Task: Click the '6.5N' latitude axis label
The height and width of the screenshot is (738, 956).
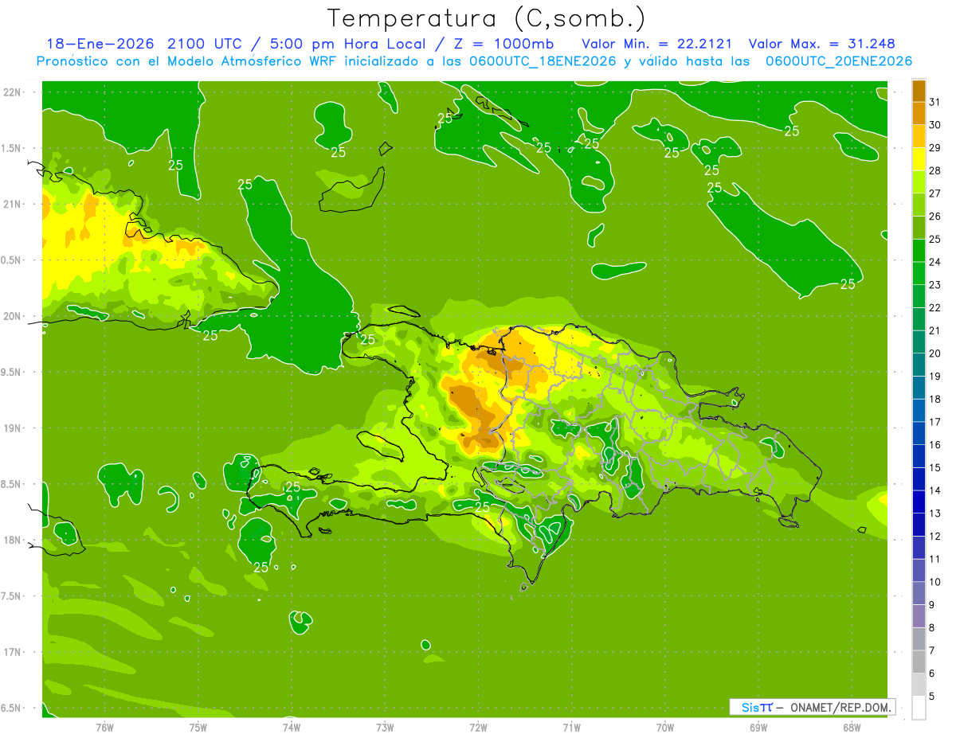Action: coord(12,708)
